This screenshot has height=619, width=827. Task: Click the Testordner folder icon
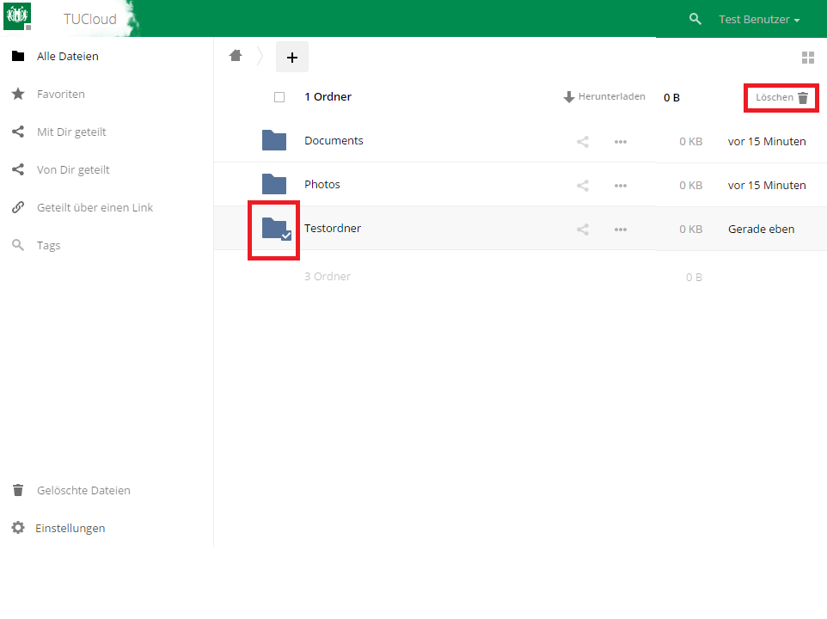coord(273,227)
